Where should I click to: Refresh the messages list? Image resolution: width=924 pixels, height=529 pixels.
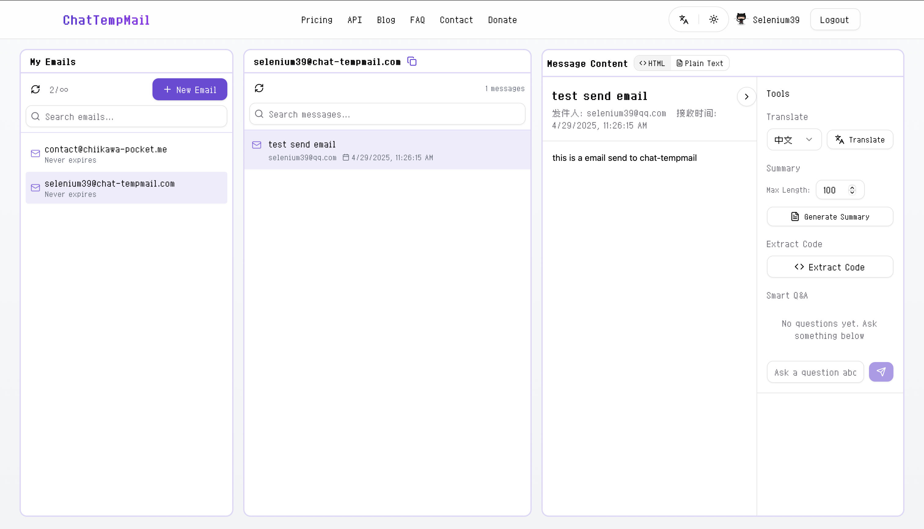pyautogui.click(x=259, y=88)
